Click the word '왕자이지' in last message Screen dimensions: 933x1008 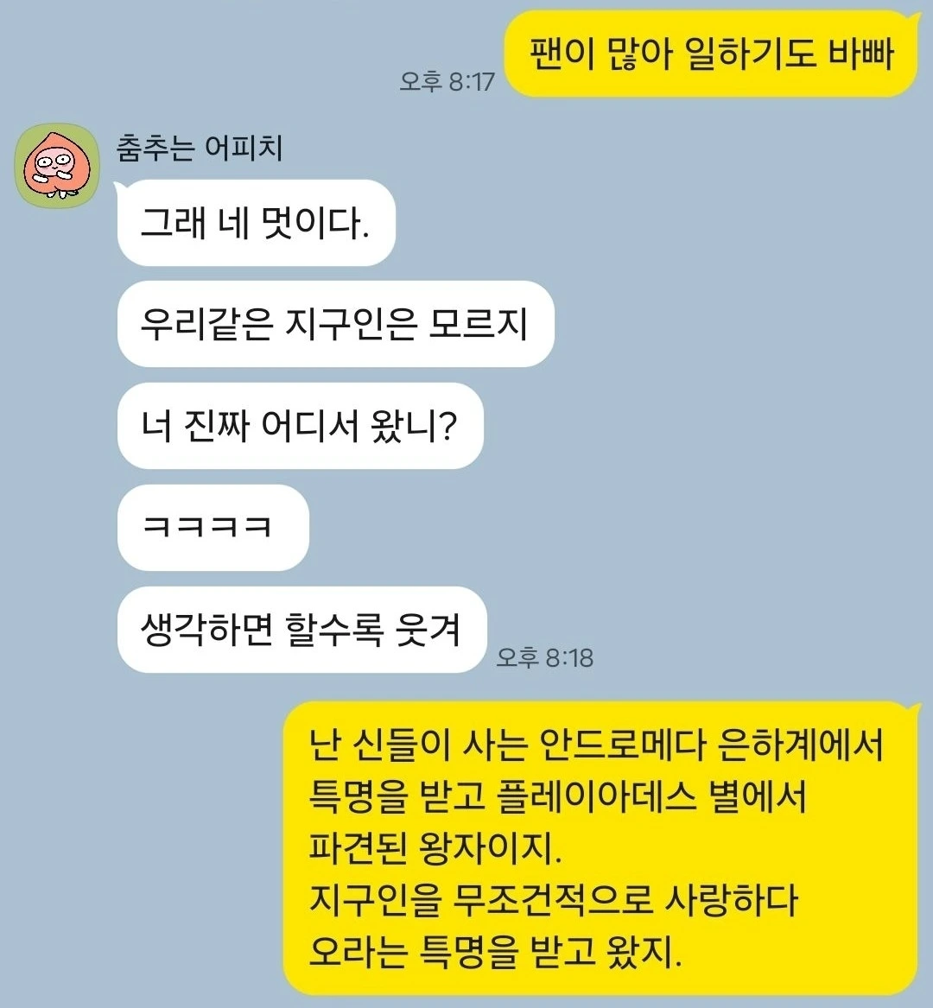pyautogui.click(x=490, y=848)
